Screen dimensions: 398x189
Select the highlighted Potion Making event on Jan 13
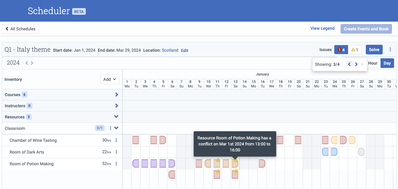235,164
